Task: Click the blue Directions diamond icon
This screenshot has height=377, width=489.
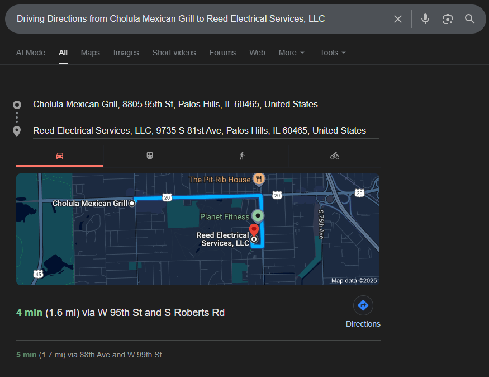Action: 363,305
